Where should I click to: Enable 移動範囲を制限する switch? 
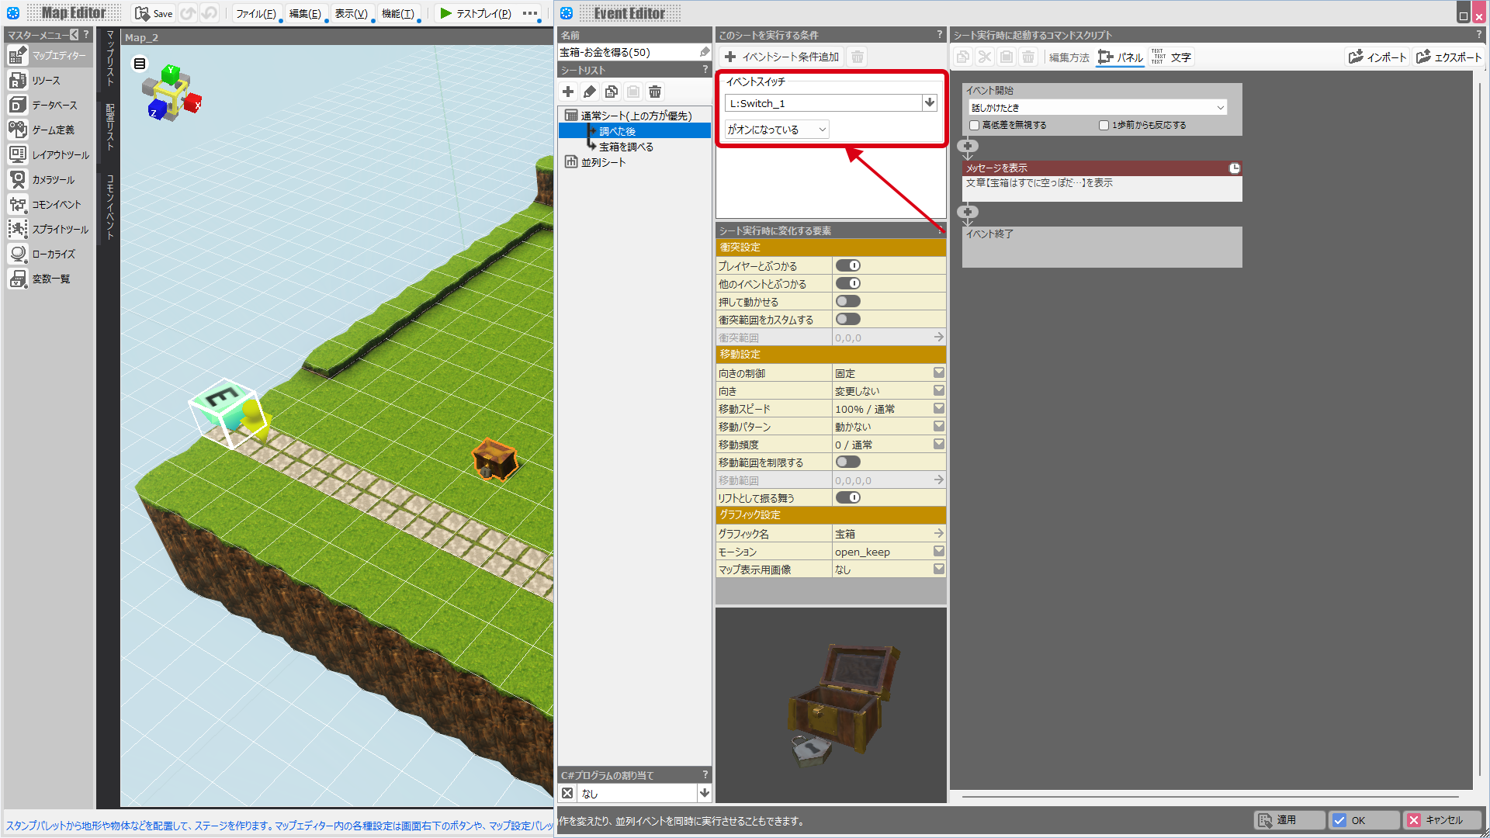tap(848, 462)
